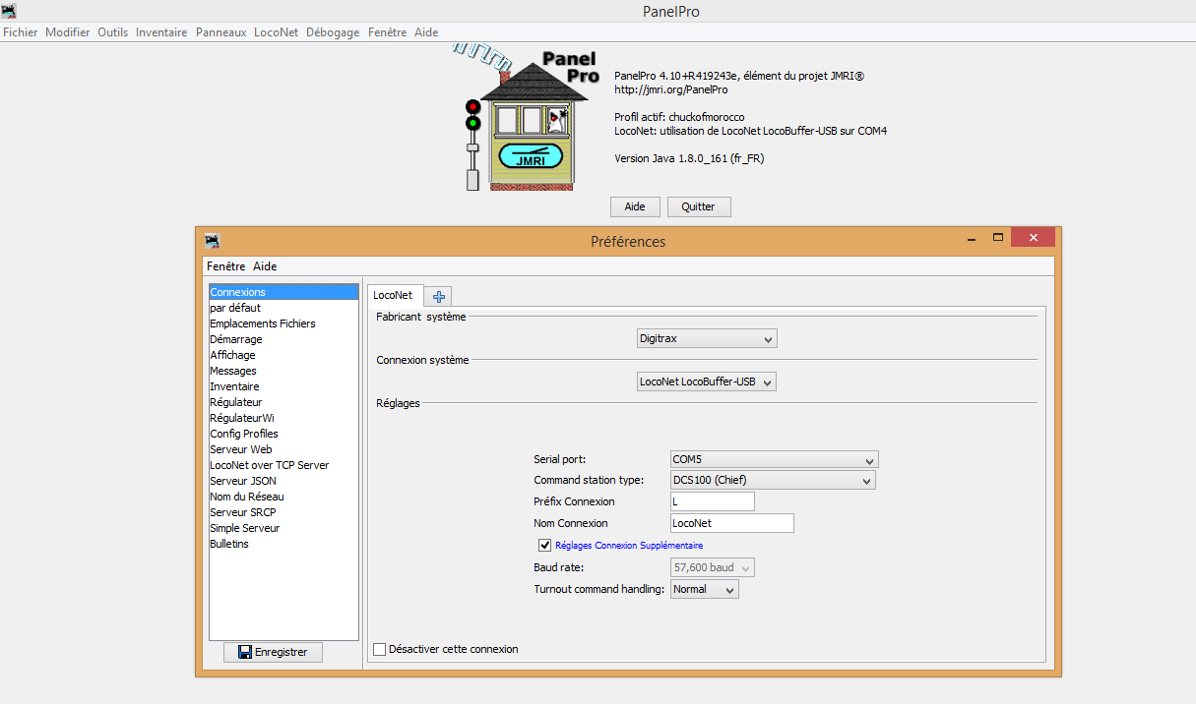Viewport: 1196px width, 704px height.
Task: Select Régulateur in preferences list
Action: 283,402
